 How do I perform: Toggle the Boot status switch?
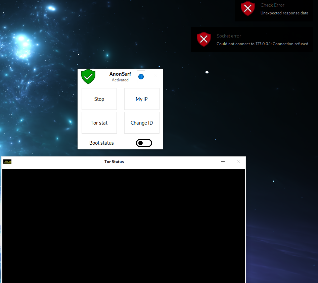144,143
